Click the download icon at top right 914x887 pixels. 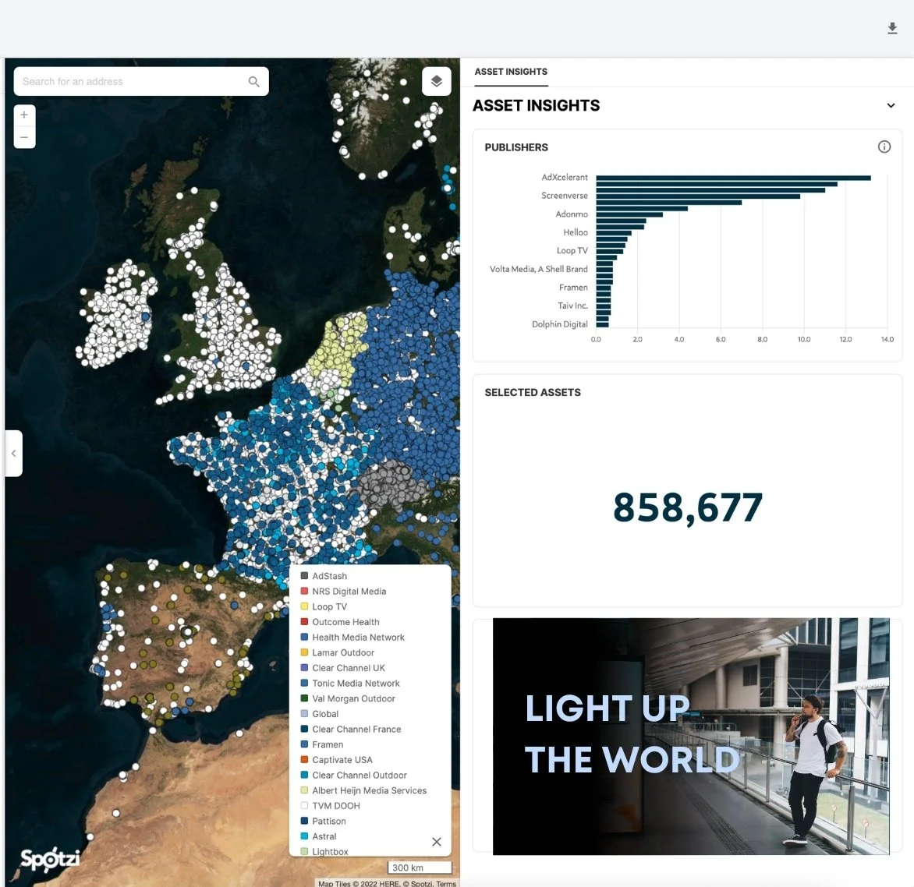pyautogui.click(x=892, y=28)
